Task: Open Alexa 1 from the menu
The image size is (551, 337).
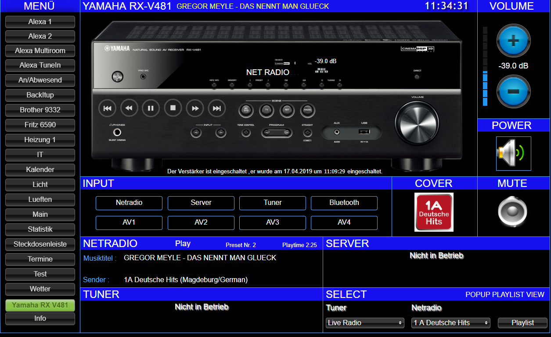Action: 40,22
